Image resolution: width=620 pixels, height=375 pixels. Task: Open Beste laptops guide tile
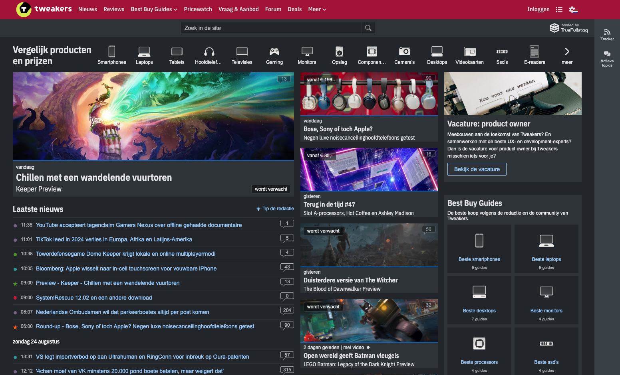(x=546, y=249)
